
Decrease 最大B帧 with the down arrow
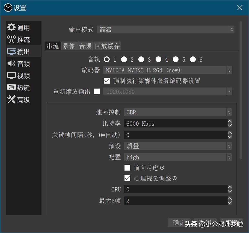pos(230,203)
